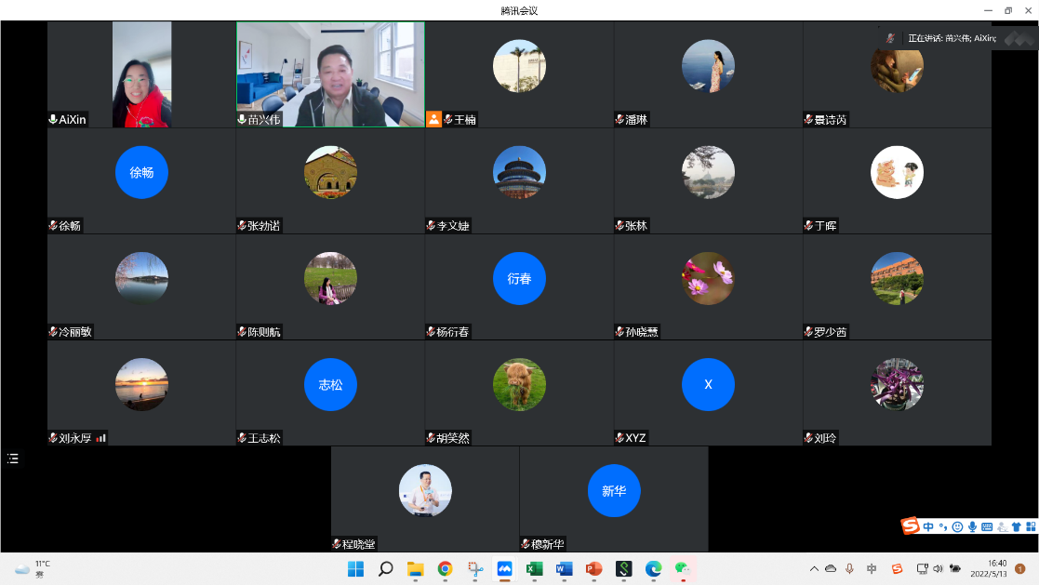1039x585 pixels.
Task: Toggle Chinese/English mode in floating Sogou toolbar
Action: [928, 527]
